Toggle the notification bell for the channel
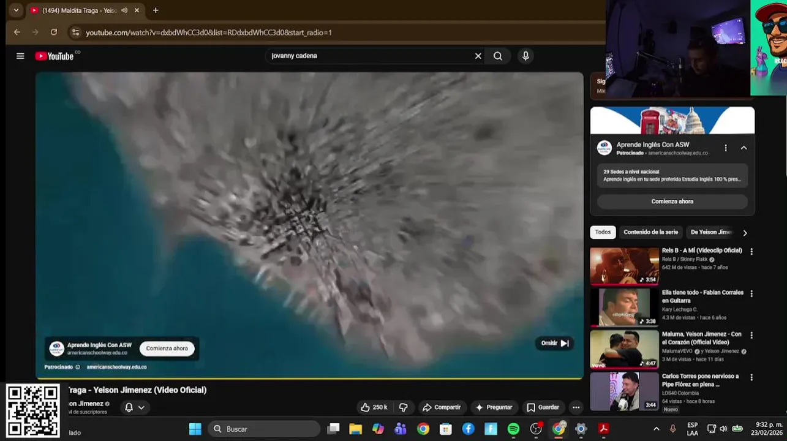The height and width of the screenshot is (441, 787). (x=129, y=407)
